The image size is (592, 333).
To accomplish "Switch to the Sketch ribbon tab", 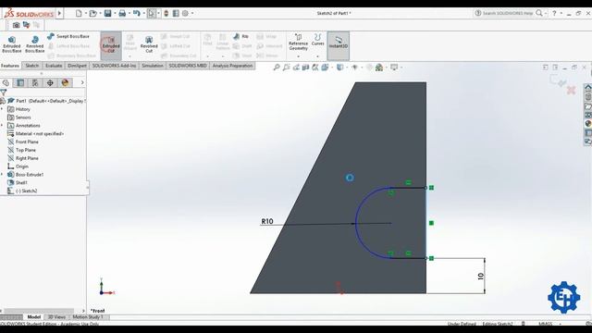I will (32, 66).
